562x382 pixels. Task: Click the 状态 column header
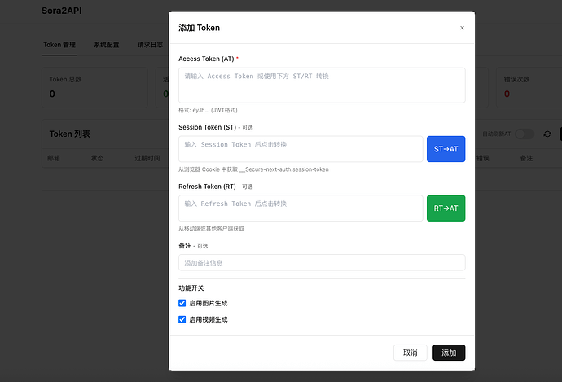97,158
